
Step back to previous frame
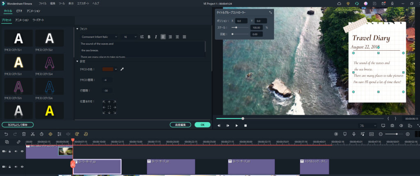coord(219,125)
